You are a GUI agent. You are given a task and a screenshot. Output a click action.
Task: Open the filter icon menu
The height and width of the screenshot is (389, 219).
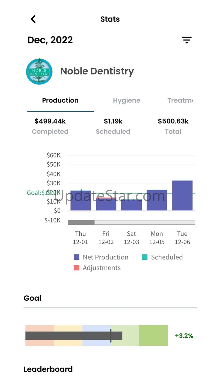pyautogui.click(x=186, y=40)
